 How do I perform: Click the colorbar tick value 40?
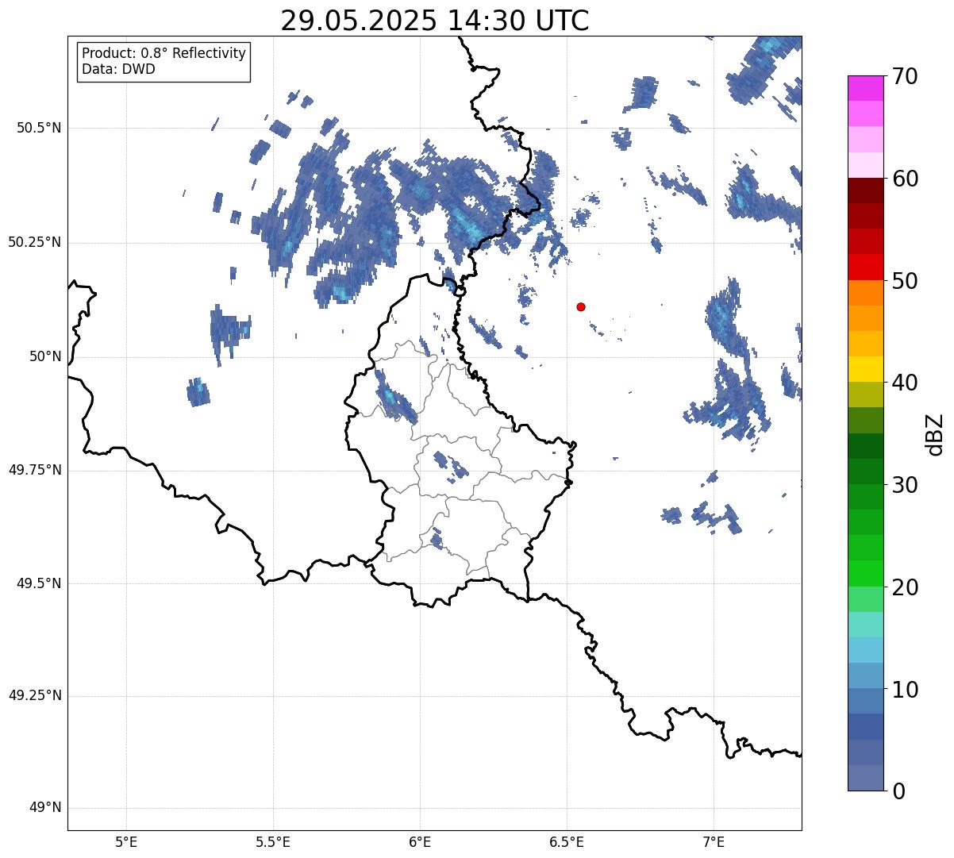(x=905, y=383)
